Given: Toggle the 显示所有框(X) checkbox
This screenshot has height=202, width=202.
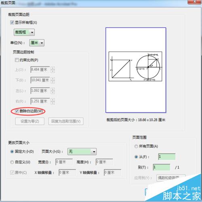Looking at the screenshot, I should pos(12,22).
